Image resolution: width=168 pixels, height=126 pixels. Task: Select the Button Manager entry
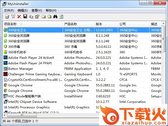click(20, 69)
